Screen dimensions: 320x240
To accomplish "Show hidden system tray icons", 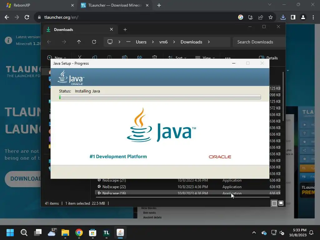I will 254,232.
